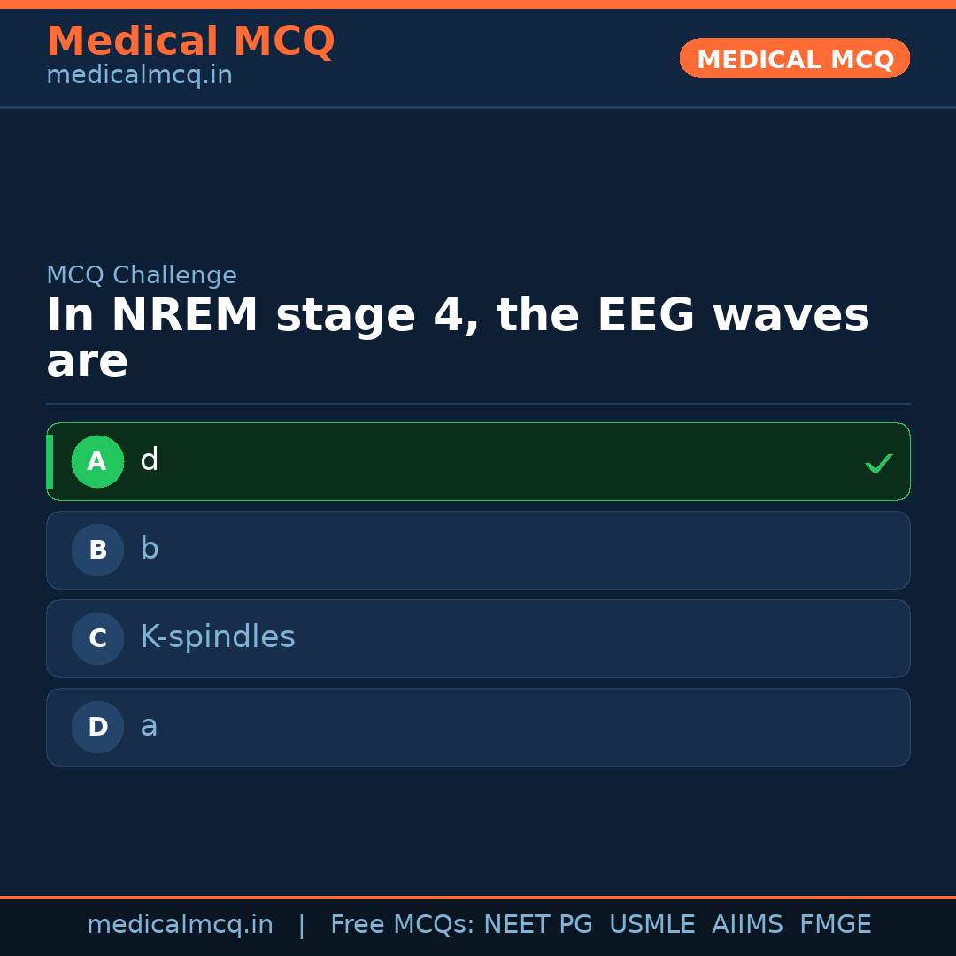Screen dimensions: 956x956
Task: Click the C letter circle icon
Action: tap(97, 638)
